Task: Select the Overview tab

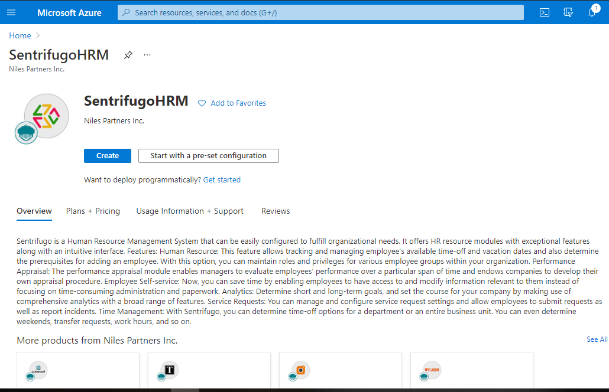Action: click(x=34, y=211)
